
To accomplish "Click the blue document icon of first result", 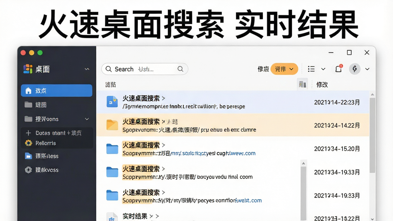I will click(112, 101).
